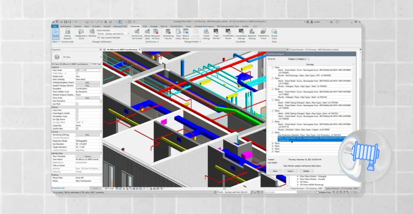Click the whiteb user account icon
Image resolution: width=413 pixels, height=214 pixels.
click(x=312, y=22)
